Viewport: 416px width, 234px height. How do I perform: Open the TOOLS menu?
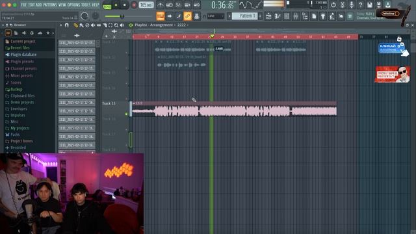pos(86,5)
